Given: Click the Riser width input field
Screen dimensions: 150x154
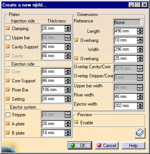Looking at the screenshot, I should [125, 96].
